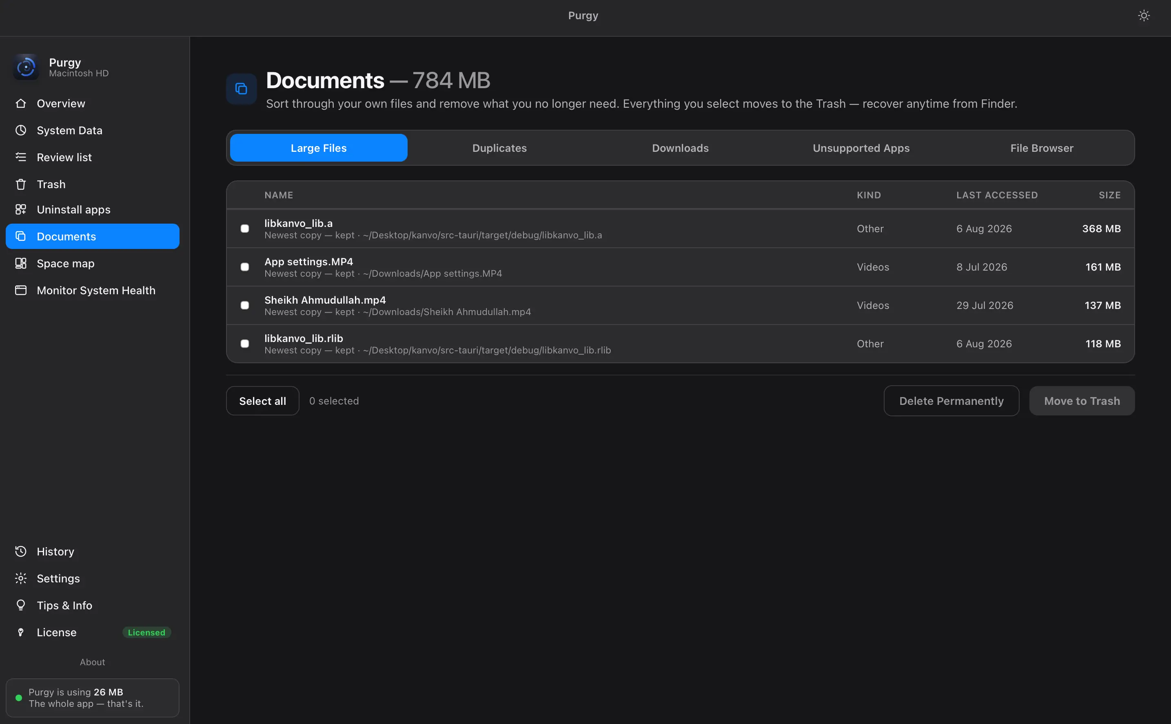Screen dimensions: 1171x724
Task: Switch to the Large Files tab
Action: (x=318, y=148)
